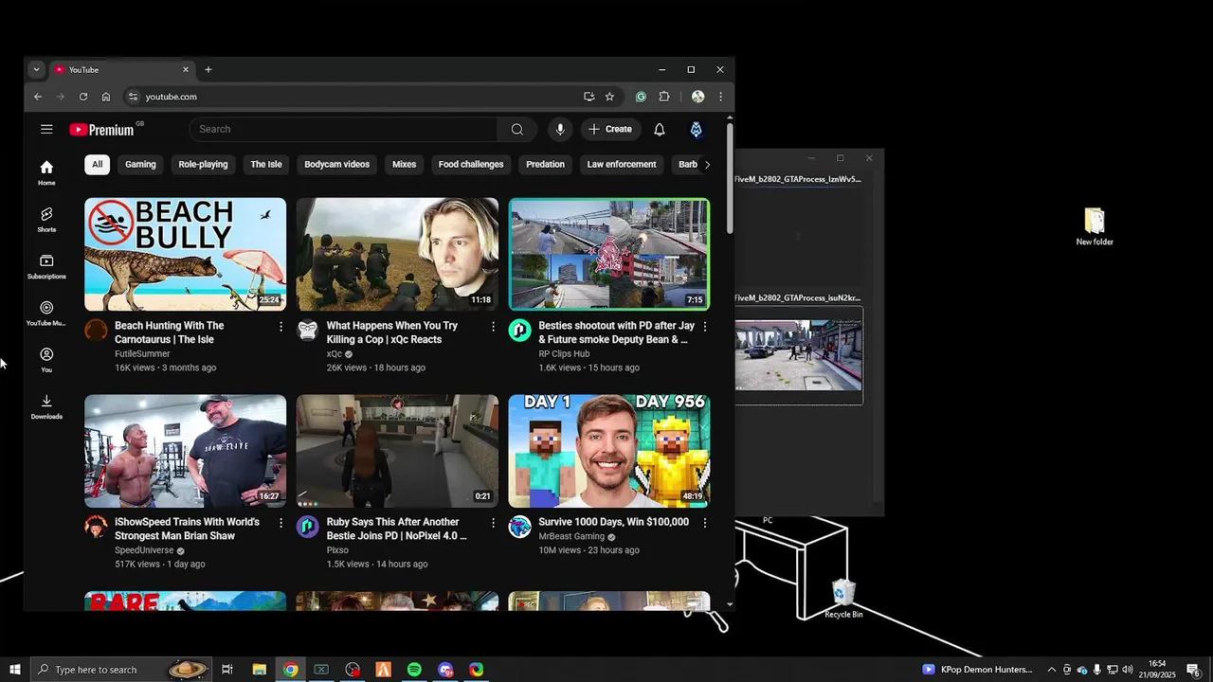Click the Grammarly extension icon
The image size is (1213, 682).
coord(642,97)
